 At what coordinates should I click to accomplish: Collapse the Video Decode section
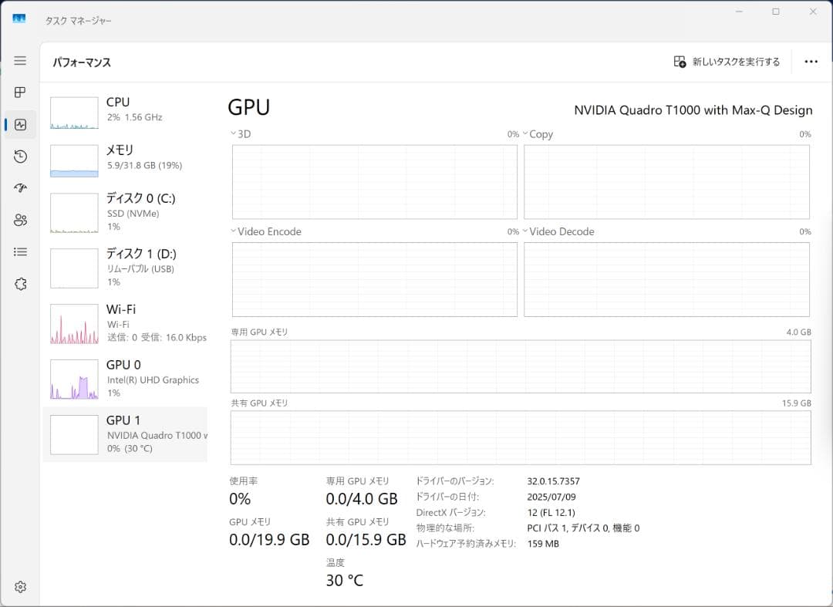pos(525,231)
